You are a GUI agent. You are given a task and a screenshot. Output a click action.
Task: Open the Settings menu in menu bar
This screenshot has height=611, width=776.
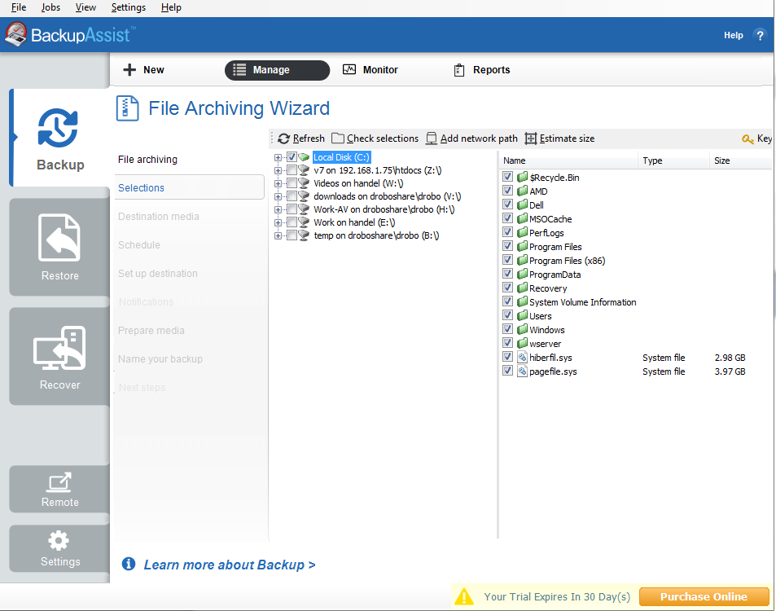pos(128,7)
